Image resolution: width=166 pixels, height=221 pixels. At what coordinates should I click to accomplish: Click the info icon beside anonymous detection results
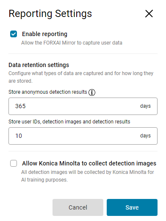coord(92,92)
